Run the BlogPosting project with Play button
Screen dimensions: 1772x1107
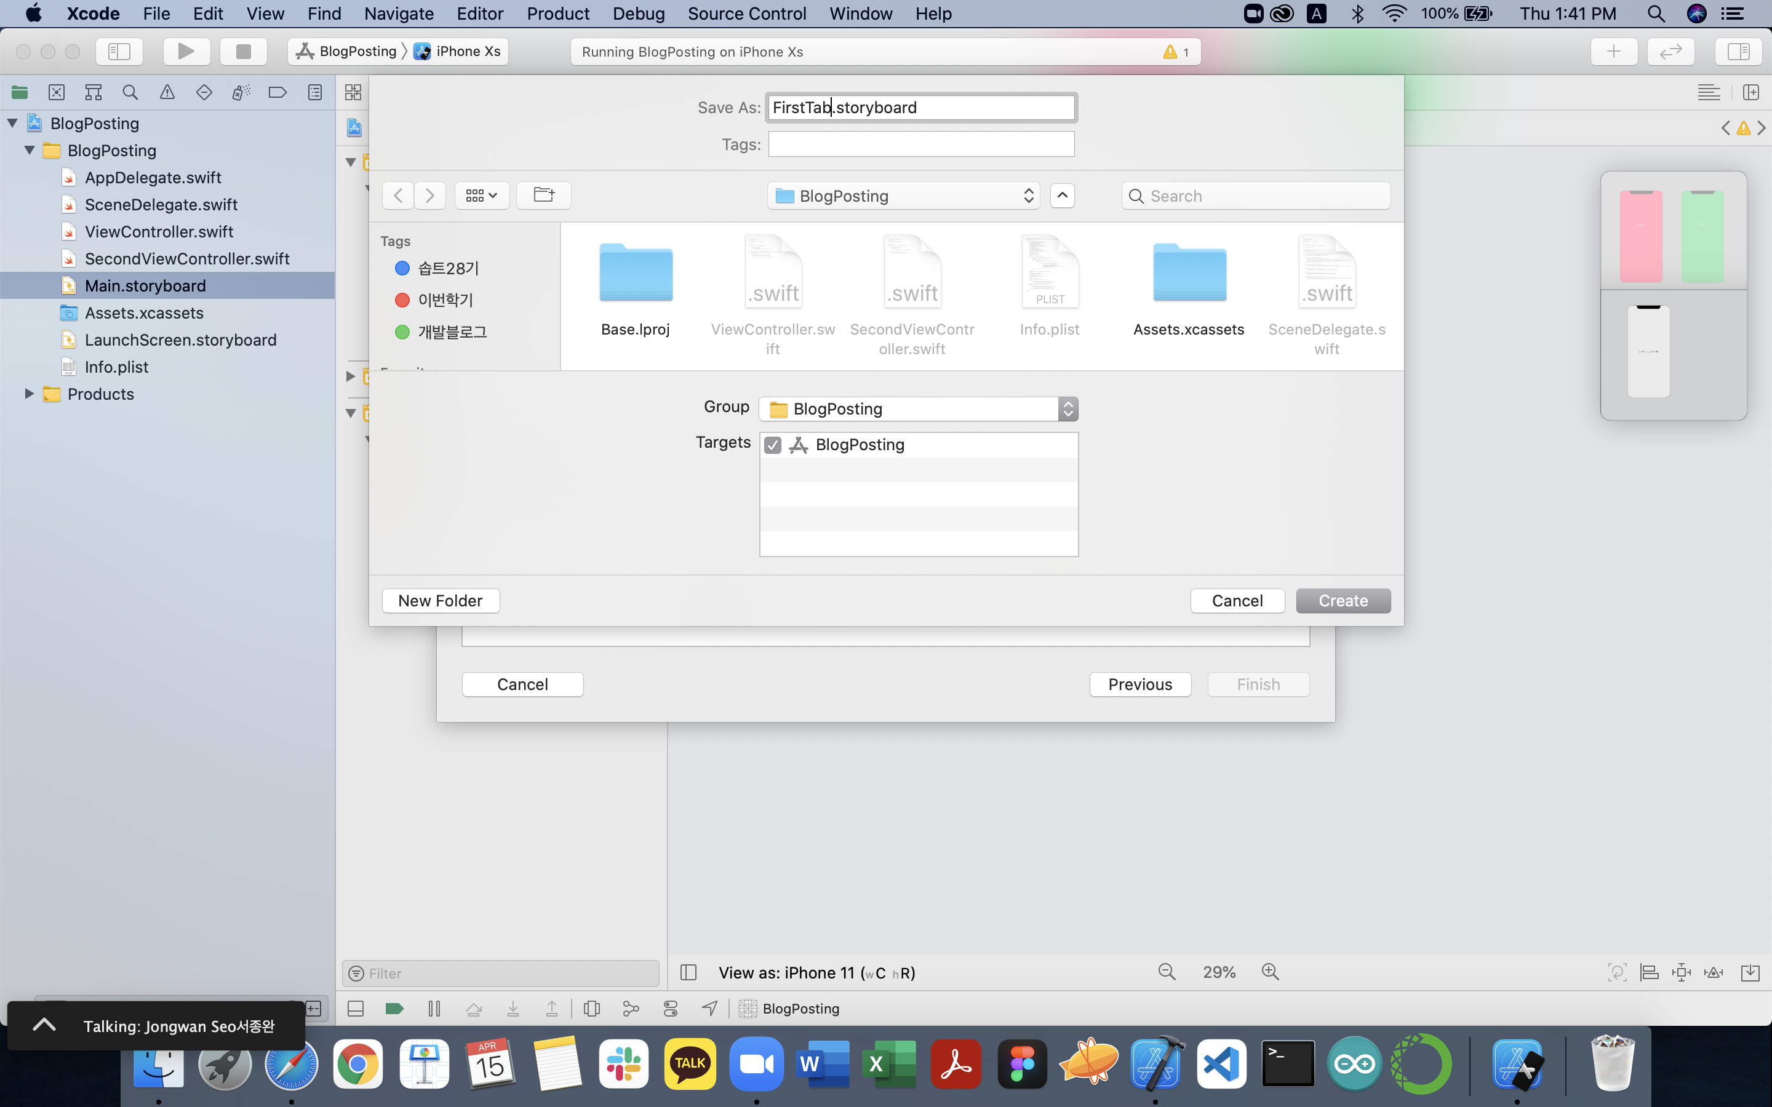coord(186,51)
